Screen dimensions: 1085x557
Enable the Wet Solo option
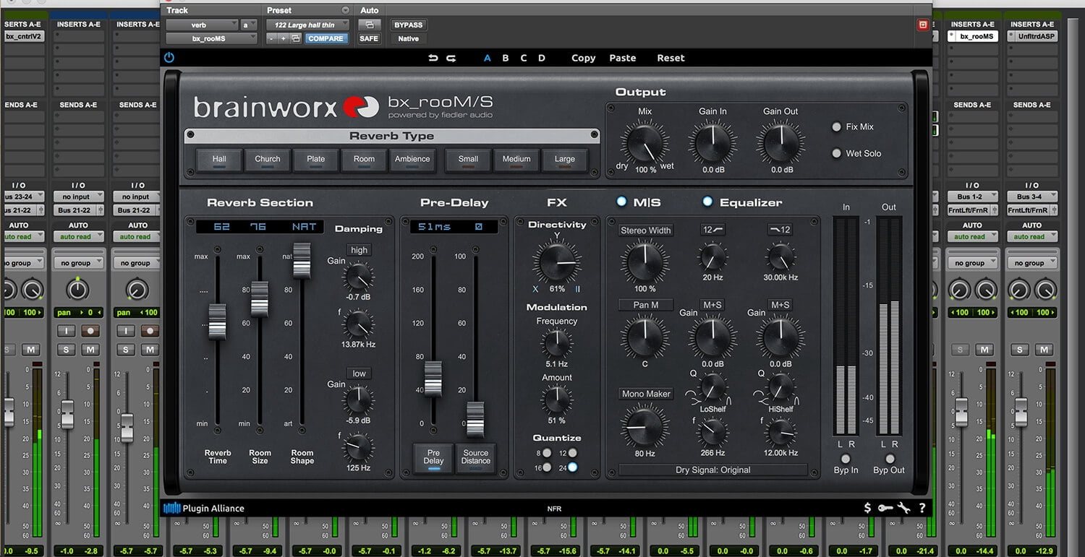pos(837,153)
